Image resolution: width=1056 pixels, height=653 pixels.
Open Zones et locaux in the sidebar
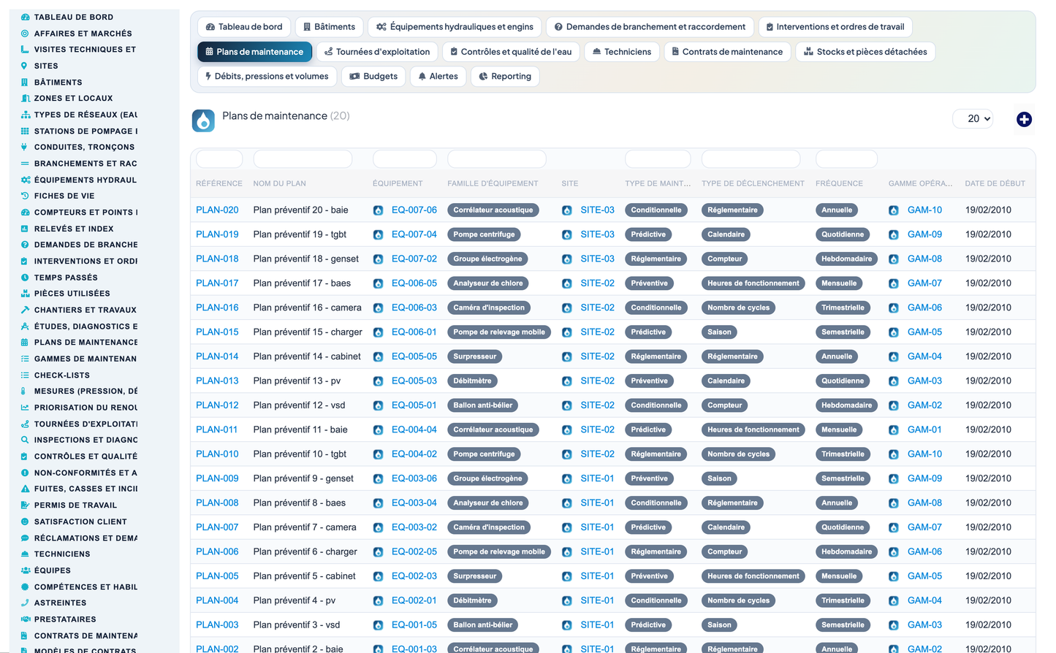point(73,98)
